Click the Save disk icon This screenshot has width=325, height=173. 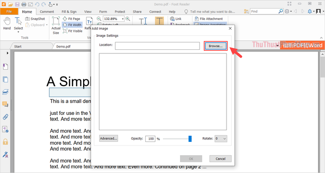[x=17, y=4]
